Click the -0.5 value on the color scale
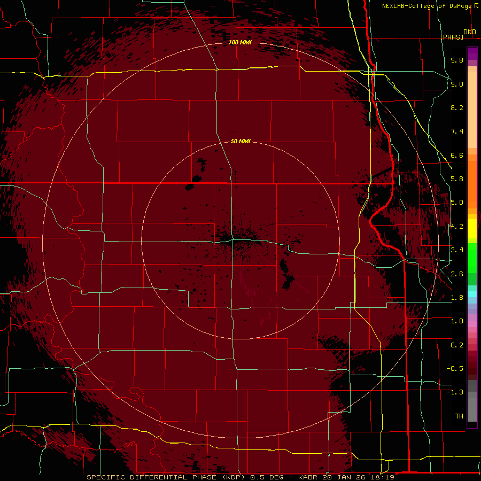The width and height of the screenshot is (481, 481). pos(455,369)
